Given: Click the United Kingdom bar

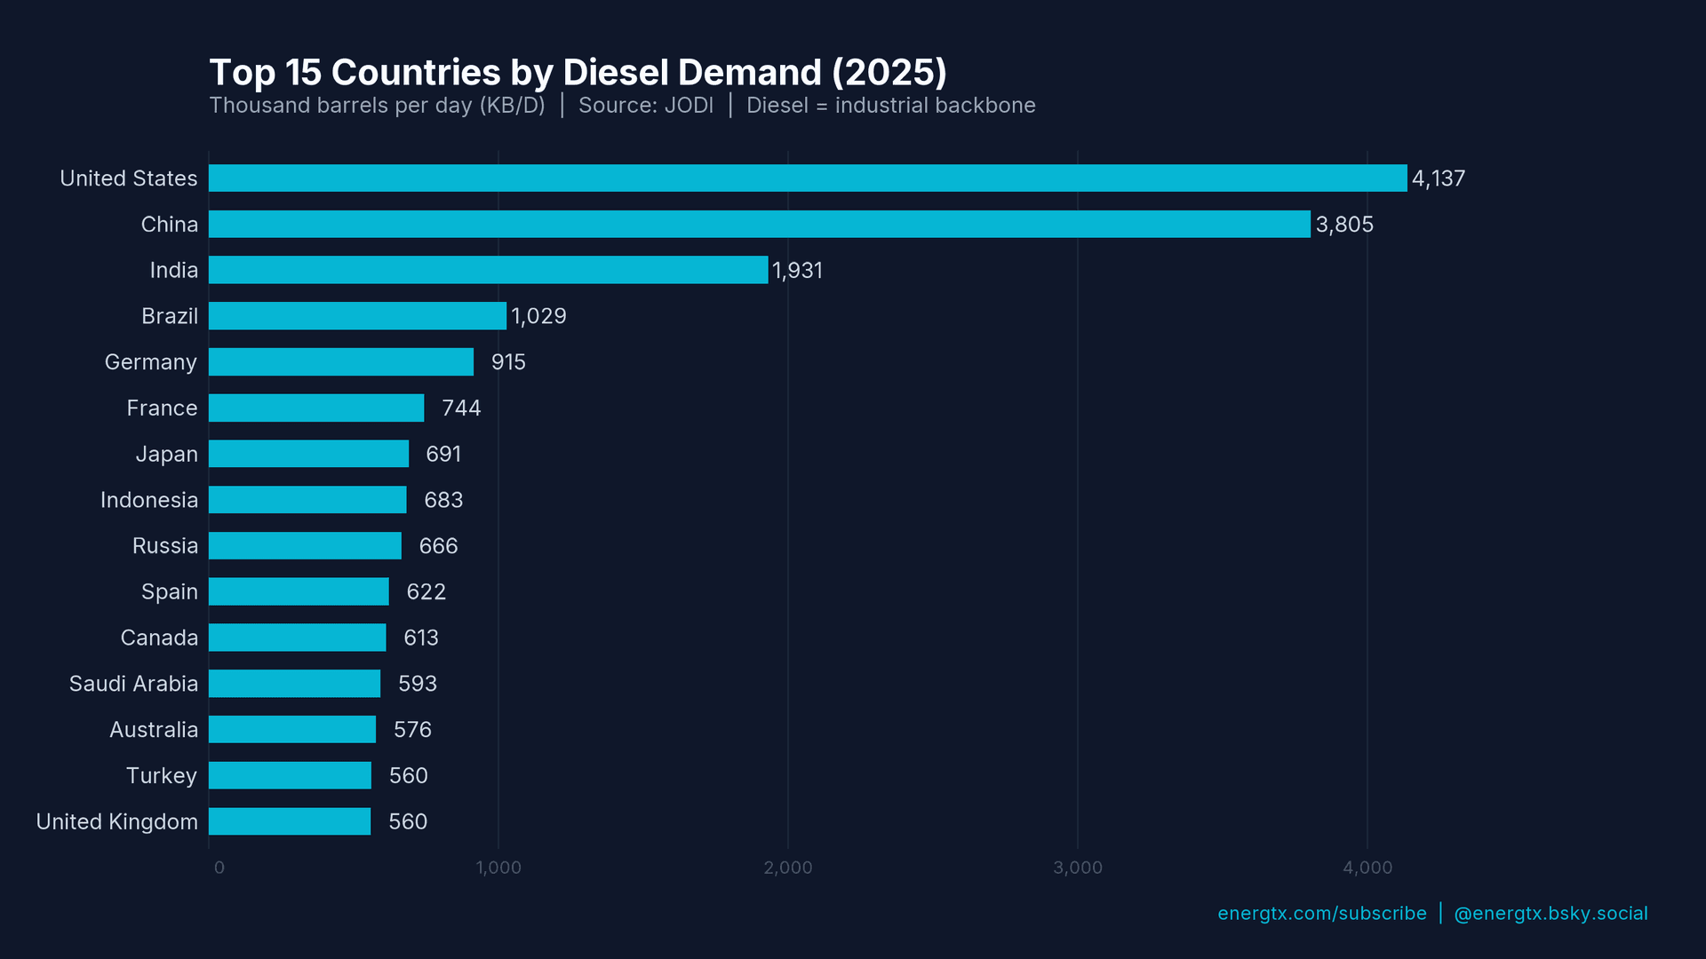Looking at the screenshot, I should (x=289, y=821).
